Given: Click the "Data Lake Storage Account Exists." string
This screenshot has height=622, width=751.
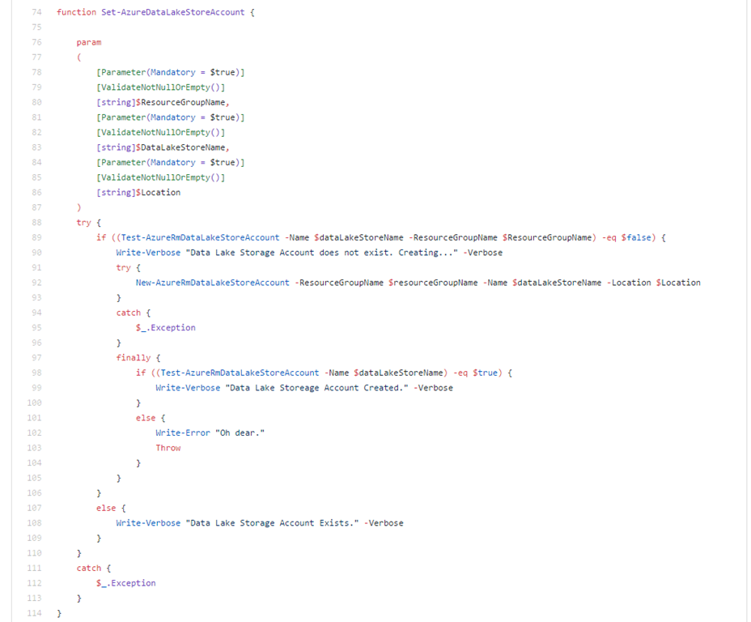Looking at the screenshot, I should click(273, 523).
